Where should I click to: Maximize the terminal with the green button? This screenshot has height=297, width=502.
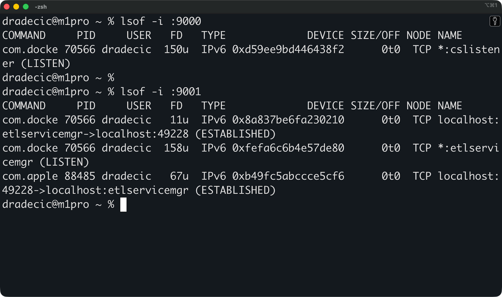[26, 7]
